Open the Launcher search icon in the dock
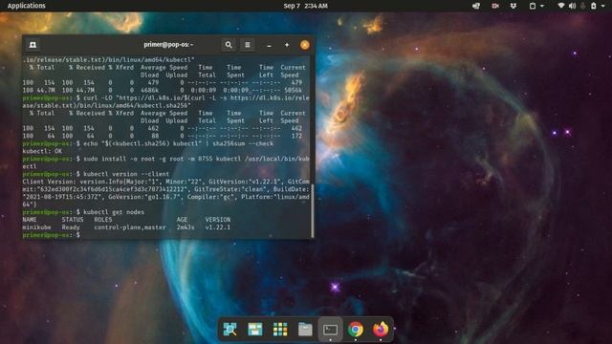612x344 pixels. tap(229, 329)
